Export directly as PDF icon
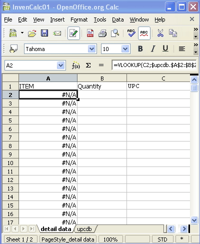Screen dimensions: 200x244 90,33
